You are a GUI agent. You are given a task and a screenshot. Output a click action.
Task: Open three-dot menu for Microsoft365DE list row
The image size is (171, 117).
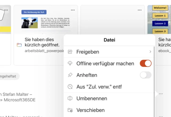[x=161, y=94]
